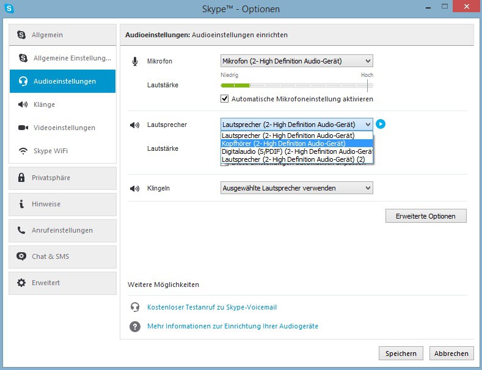
Task: Adjust the microphone Lautstärke slider
Action: (296, 85)
